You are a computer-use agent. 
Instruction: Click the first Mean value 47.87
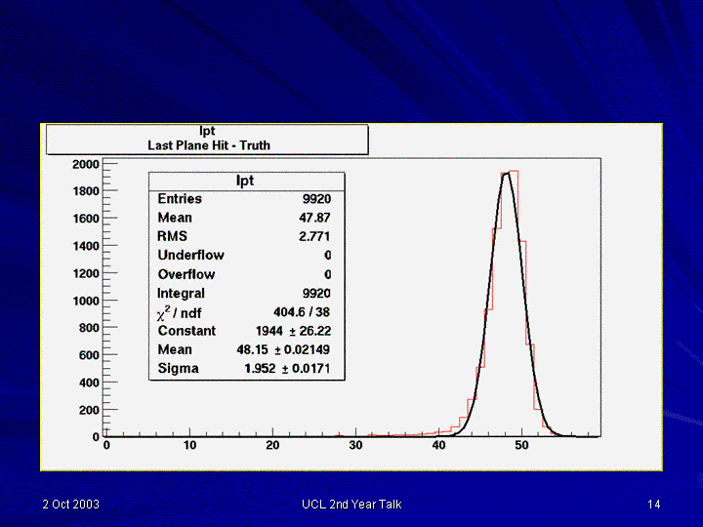coord(314,218)
